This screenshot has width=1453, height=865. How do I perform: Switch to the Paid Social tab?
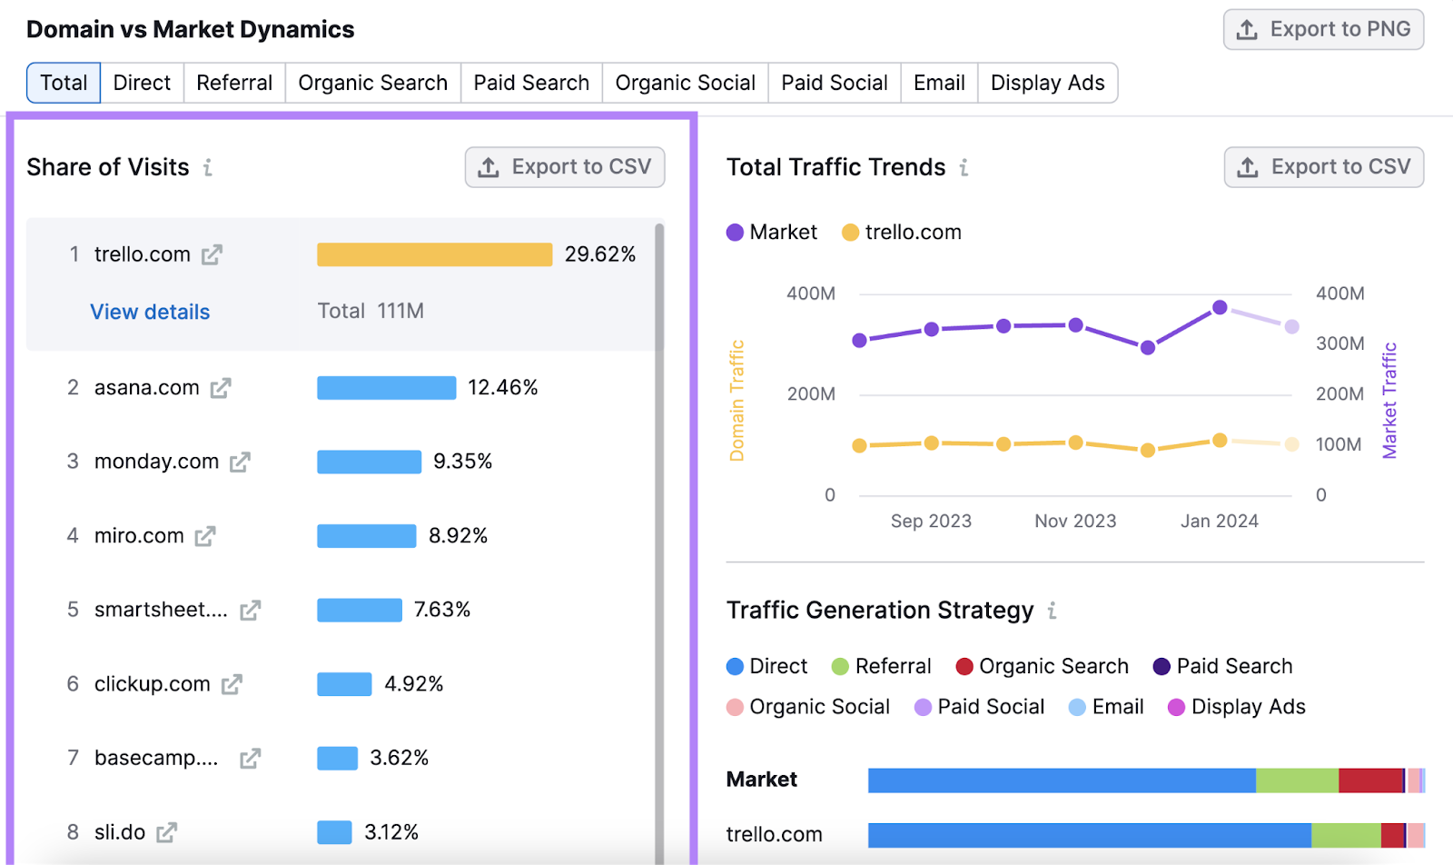[835, 83]
